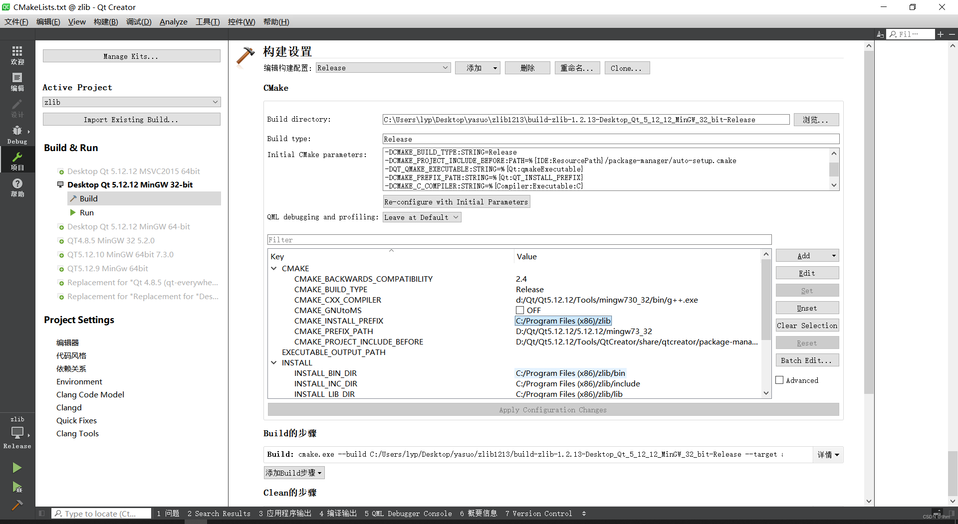
Task: Open the Help (帮助) mode
Action: coord(17,187)
